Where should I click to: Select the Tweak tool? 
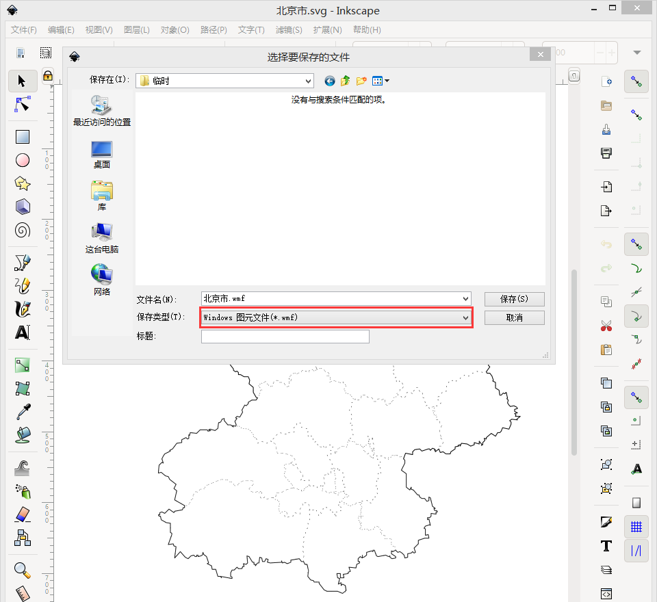pyautogui.click(x=22, y=468)
